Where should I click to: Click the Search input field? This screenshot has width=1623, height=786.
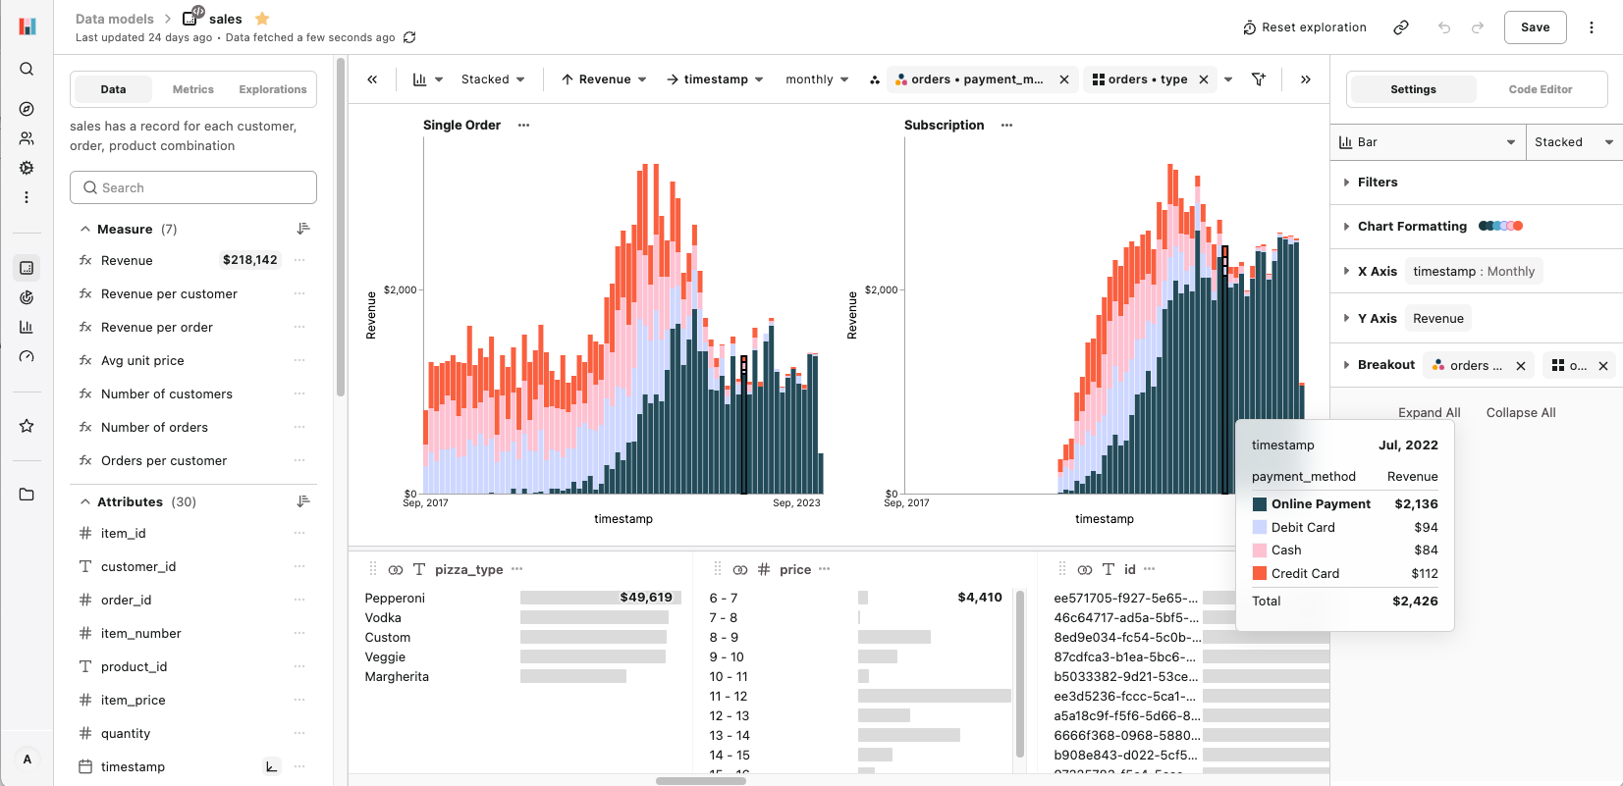click(193, 187)
